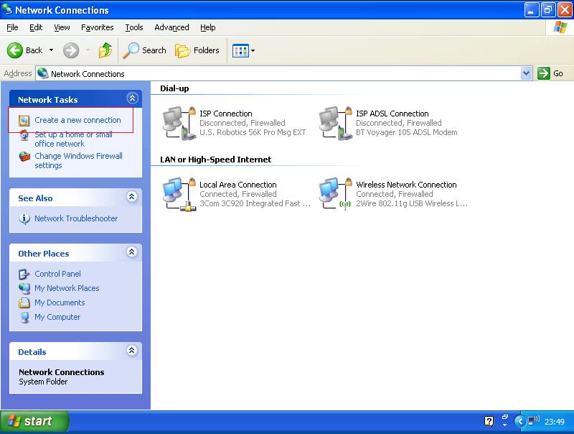Click the My Documents icon
574x434 pixels.
pos(24,303)
